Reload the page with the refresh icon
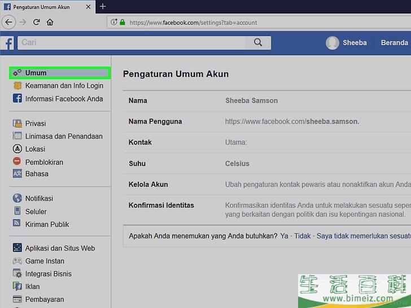Viewport: 411px width, 308px height. (37, 22)
